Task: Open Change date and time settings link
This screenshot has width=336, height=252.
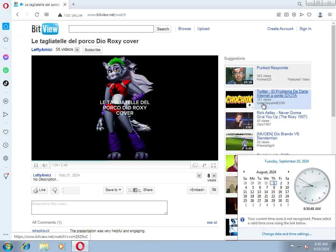Action: click(x=287, y=234)
